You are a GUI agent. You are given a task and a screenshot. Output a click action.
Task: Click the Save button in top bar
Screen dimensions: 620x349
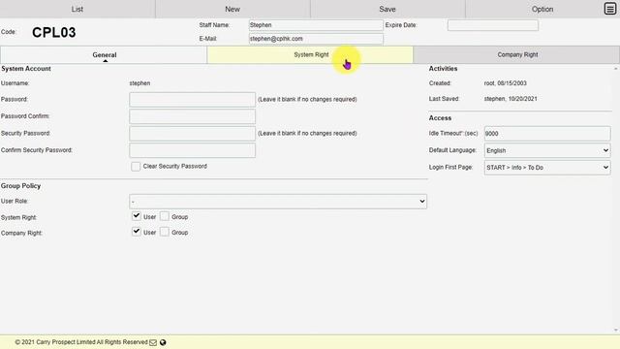tap(387, 9)
